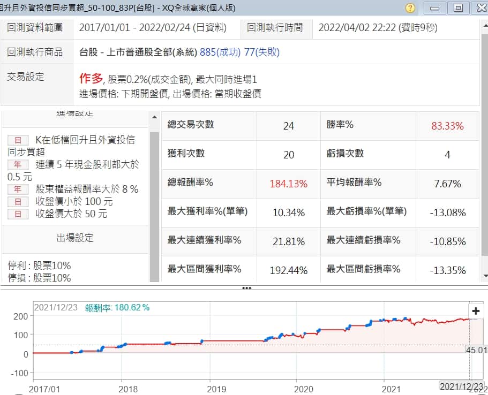Click the 總交易次數 value 24
Viewport: 488px width, 395px height.
(289, 126)
